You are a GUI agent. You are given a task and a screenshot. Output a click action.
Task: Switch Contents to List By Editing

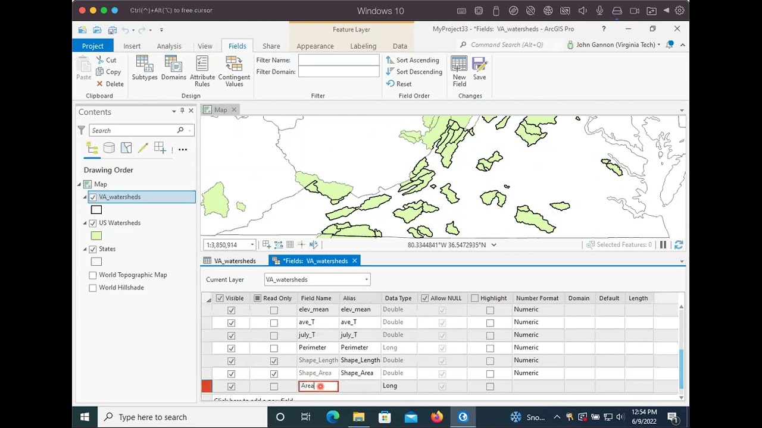[x=143, y=148]
